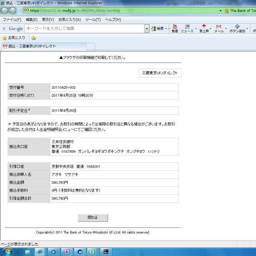Image resolution: width=256 pixels, height=256 pixels.
Task: Open the お気に入り favorites star button
Action: 14,38
